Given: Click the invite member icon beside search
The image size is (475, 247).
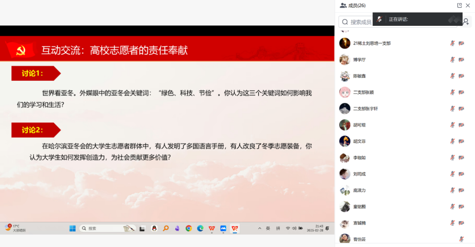Looking at the screenshot, I should click(x=466, y=22).
